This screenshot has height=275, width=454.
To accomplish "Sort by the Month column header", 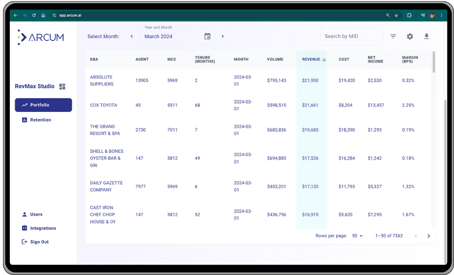I will (x=241, y=59).
